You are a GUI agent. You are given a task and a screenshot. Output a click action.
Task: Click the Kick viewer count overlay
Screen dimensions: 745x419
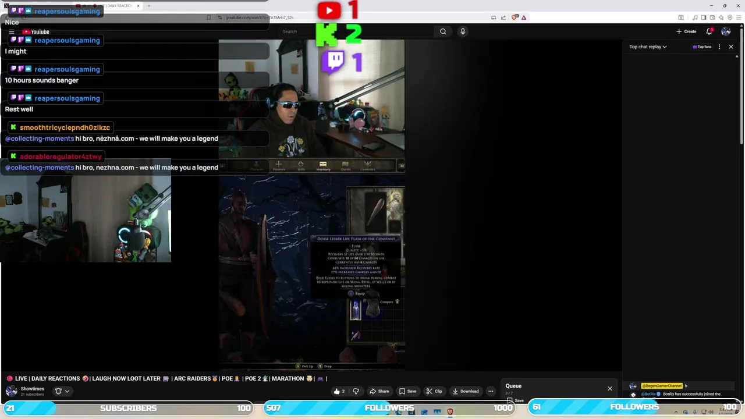339,35
